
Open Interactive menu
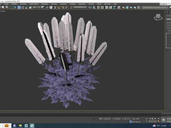pyautogui.click(x=82, y=4)
